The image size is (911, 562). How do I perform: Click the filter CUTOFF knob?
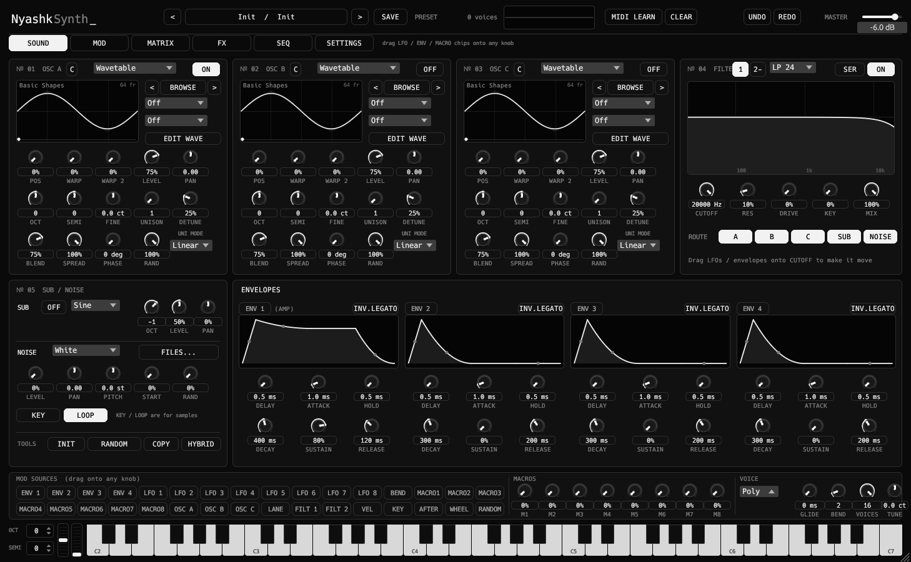tap(707, 190)
